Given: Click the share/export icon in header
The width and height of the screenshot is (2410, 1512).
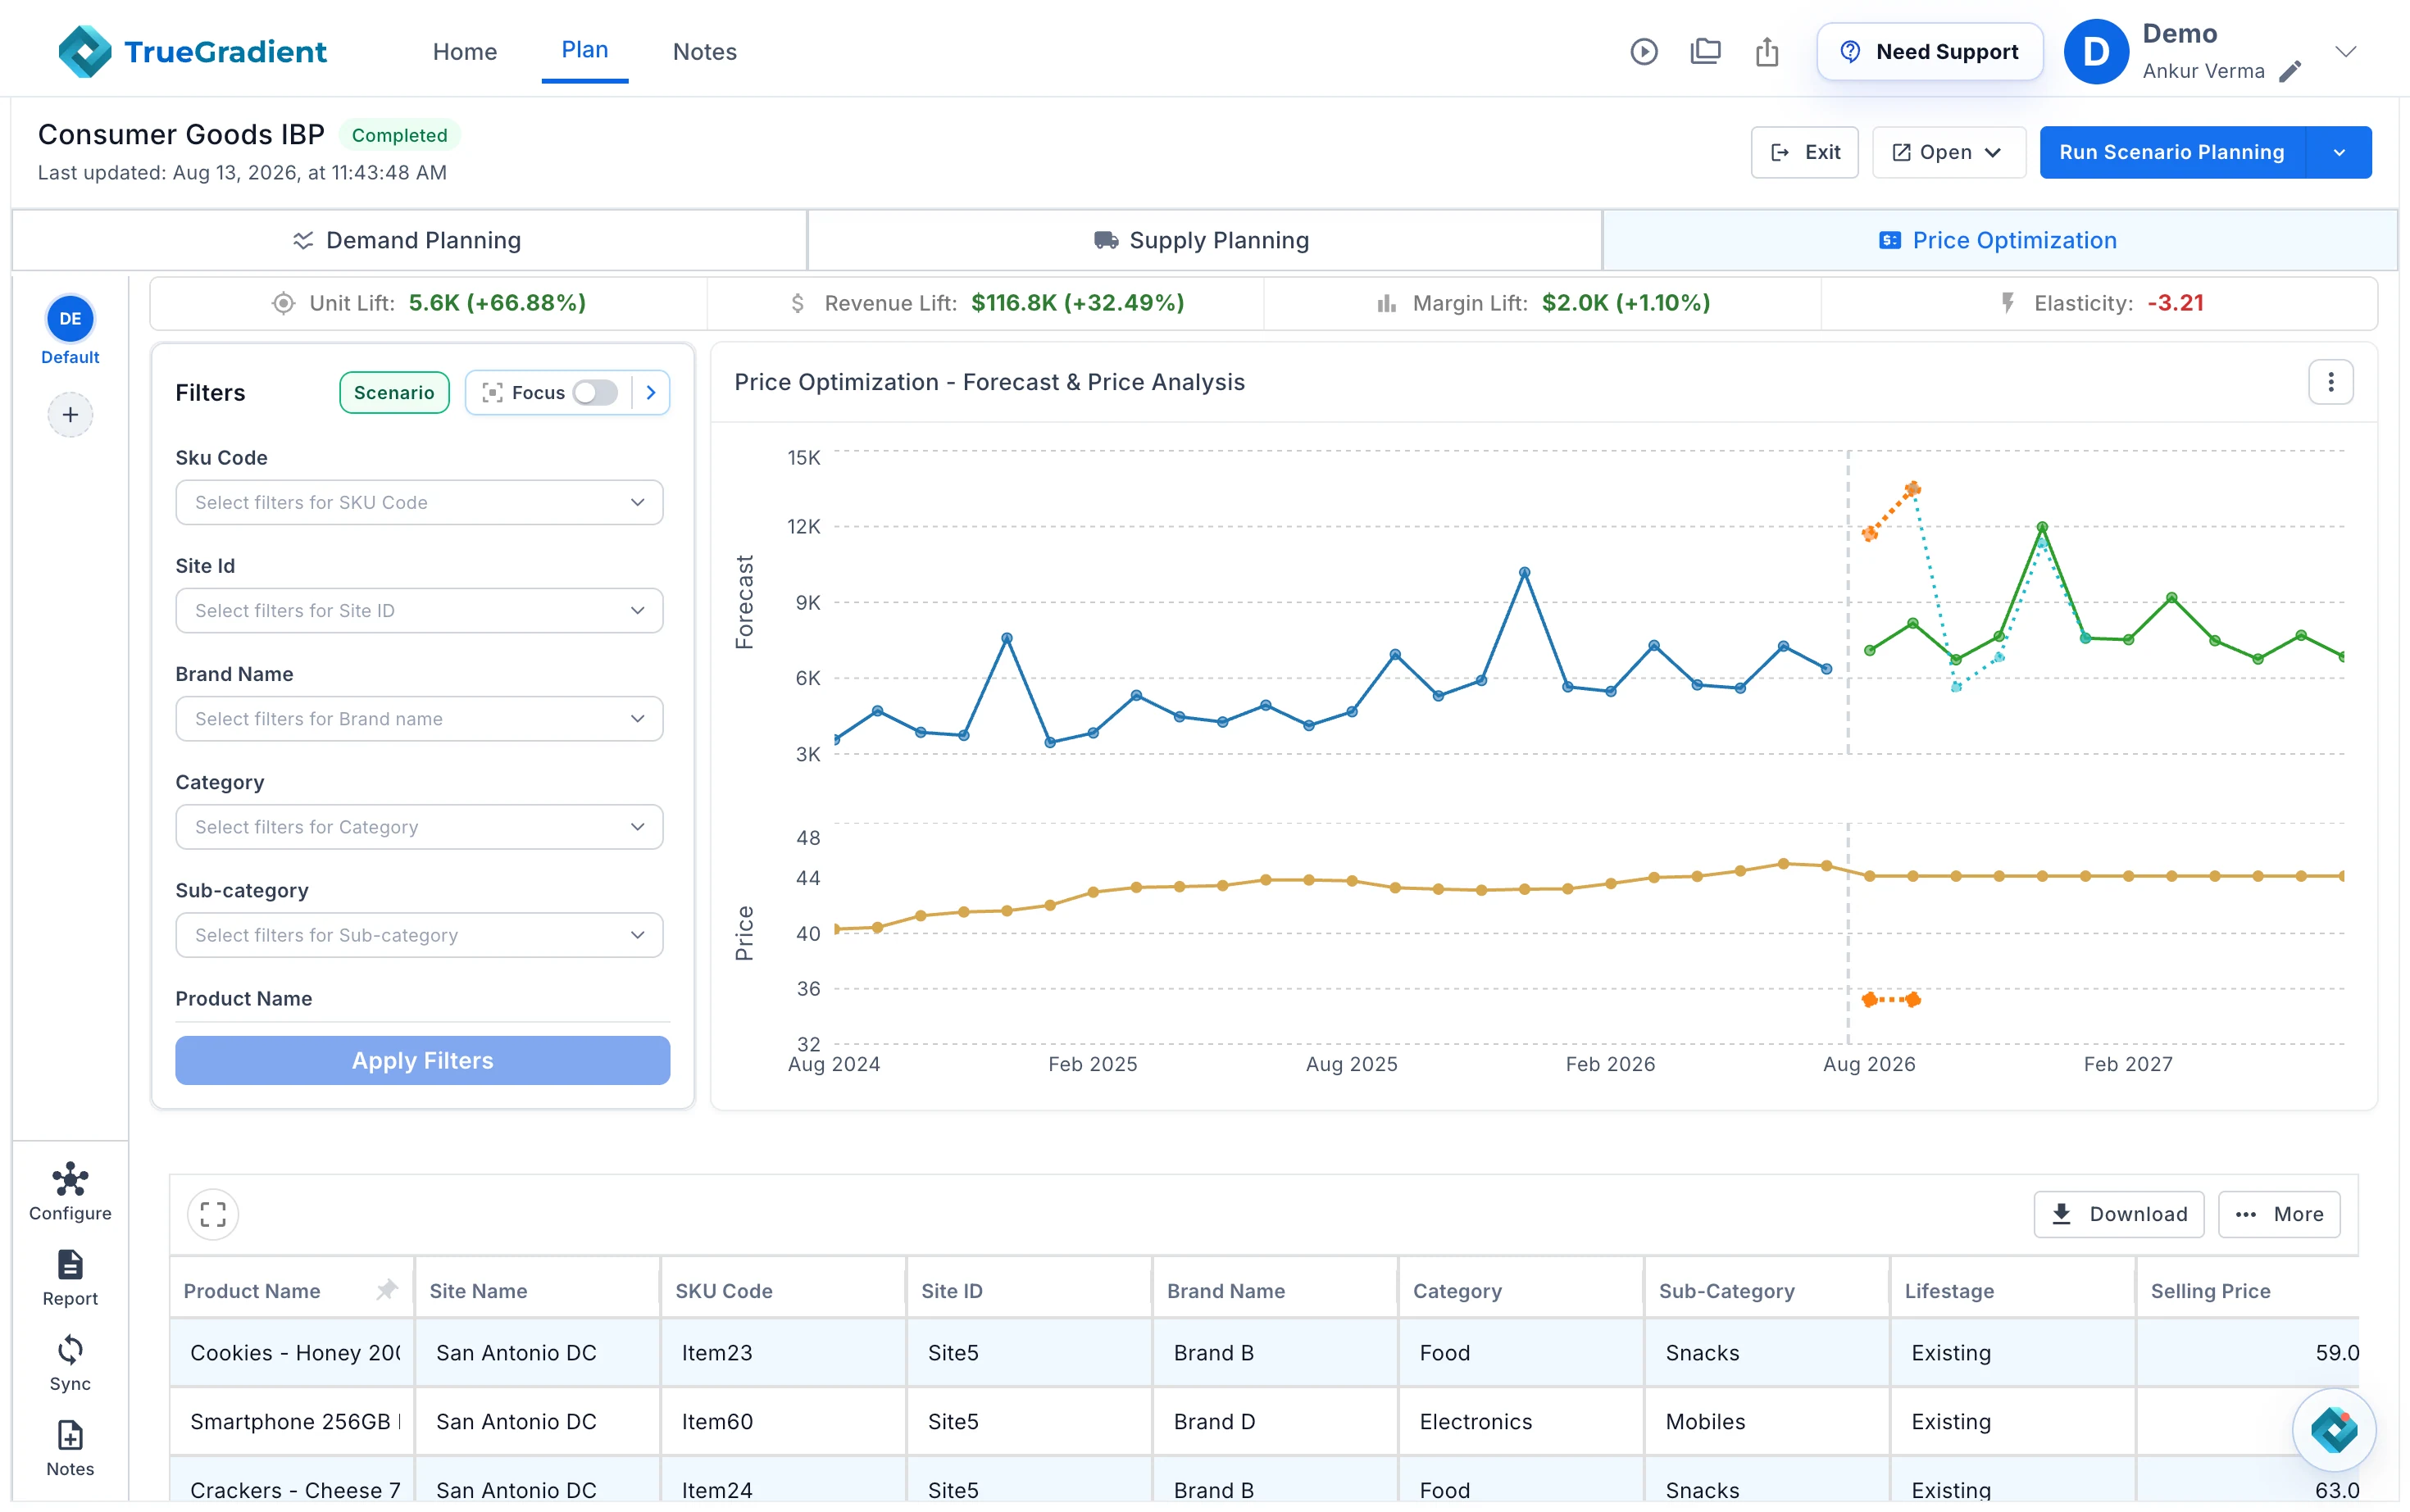Looking at the screenshot, I should (1767, 51).
